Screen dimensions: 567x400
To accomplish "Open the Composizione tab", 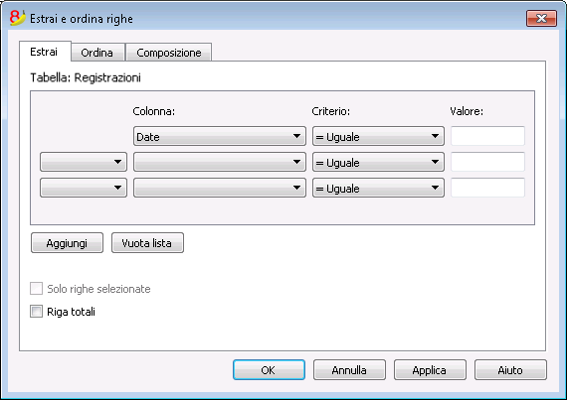I will 168,53.
